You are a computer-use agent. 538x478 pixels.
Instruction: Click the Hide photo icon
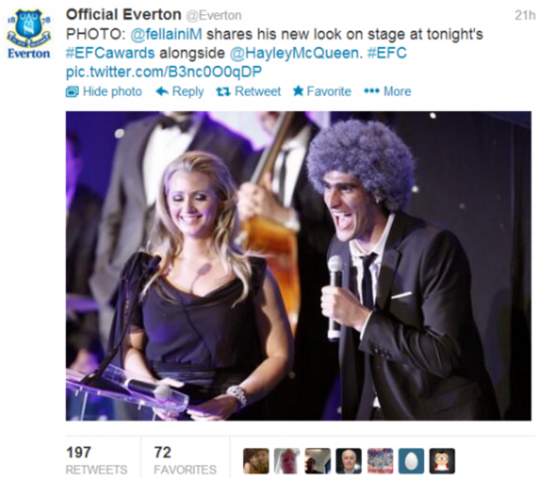(x=72, y=92)
